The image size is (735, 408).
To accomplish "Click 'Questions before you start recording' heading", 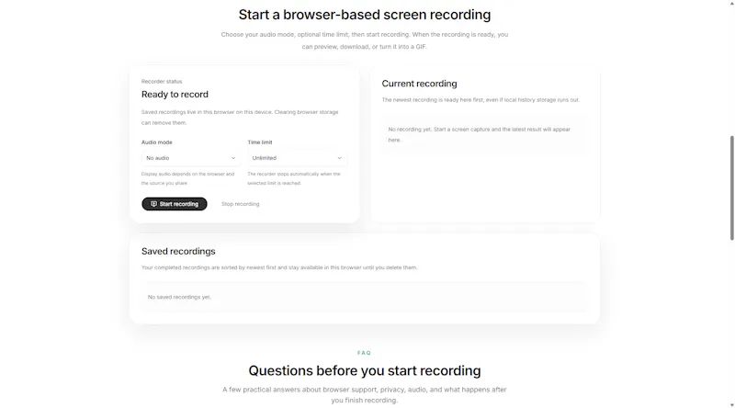I will (365, 370).
